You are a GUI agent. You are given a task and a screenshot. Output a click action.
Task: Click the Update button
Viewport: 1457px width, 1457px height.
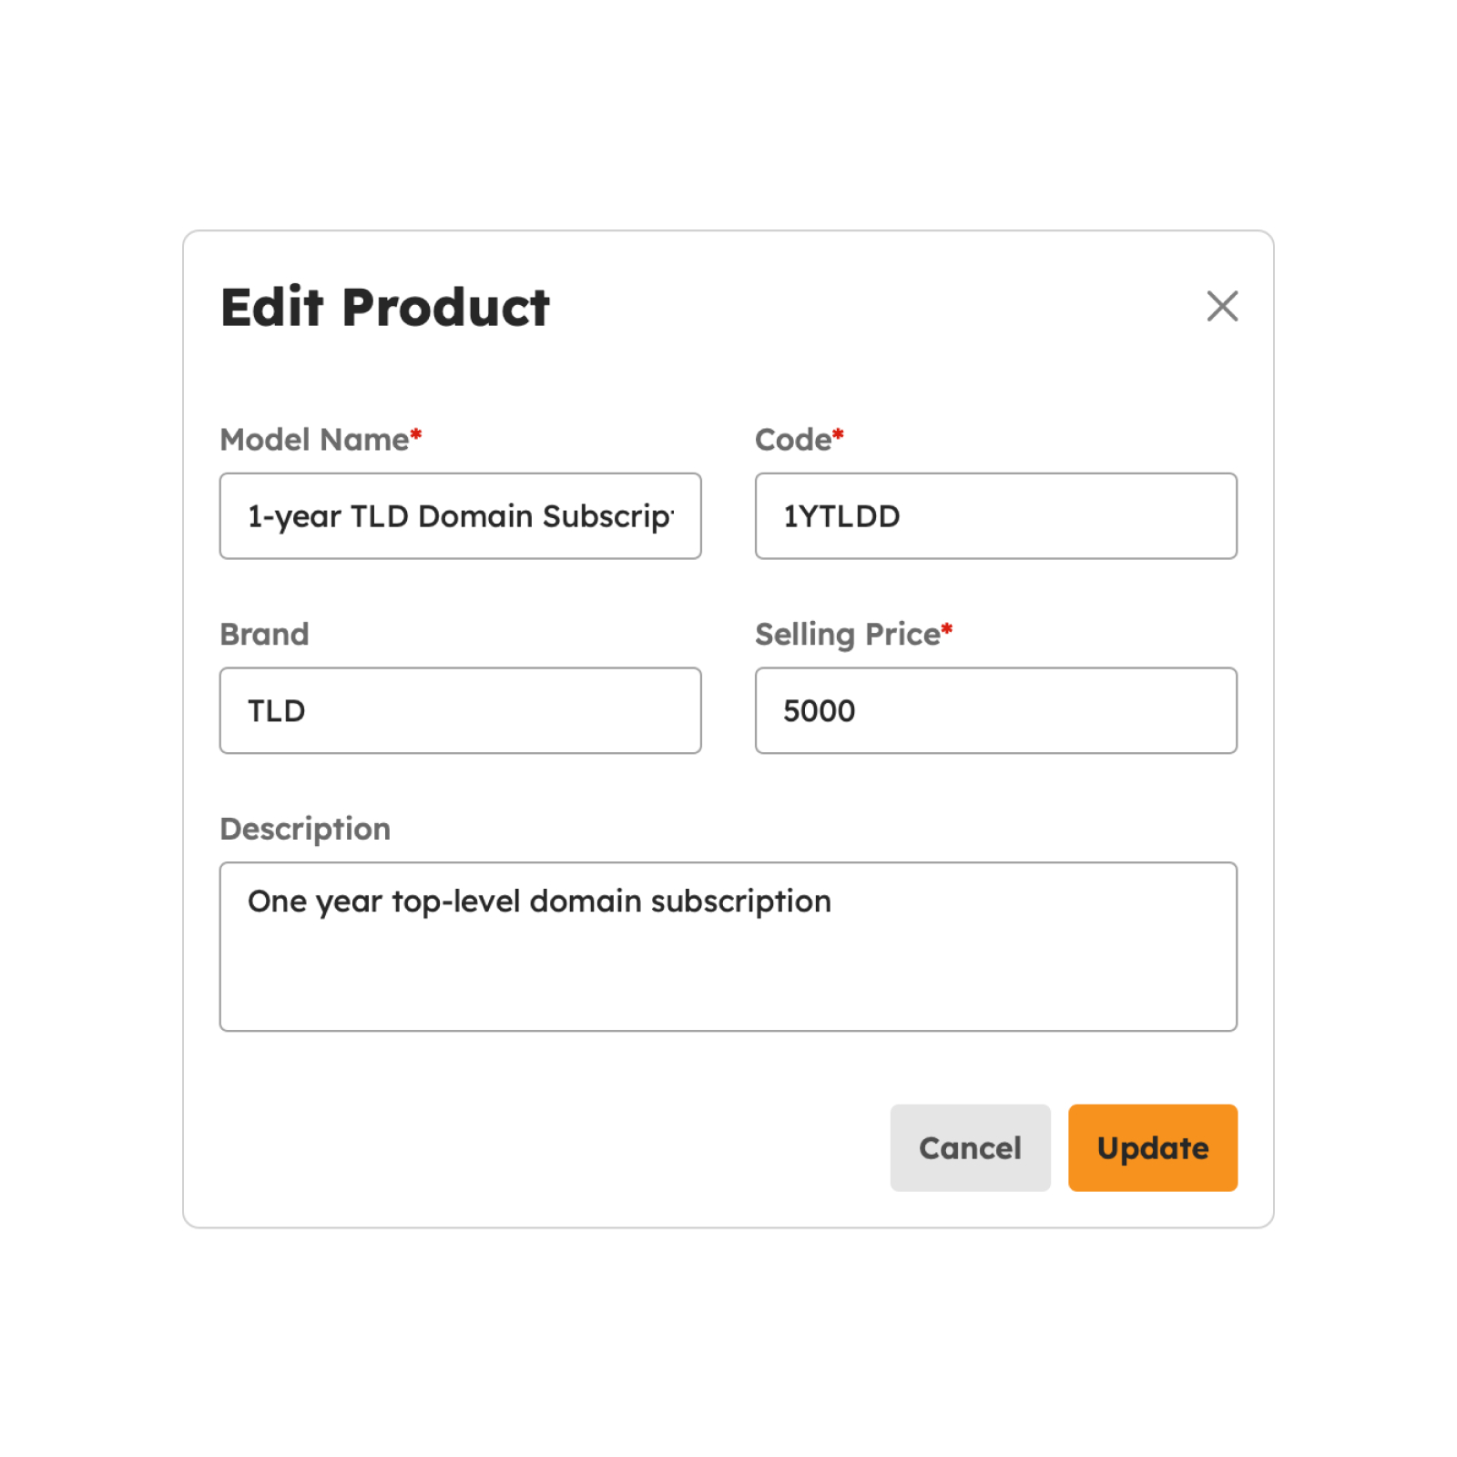click(x=1152, y=1147)
